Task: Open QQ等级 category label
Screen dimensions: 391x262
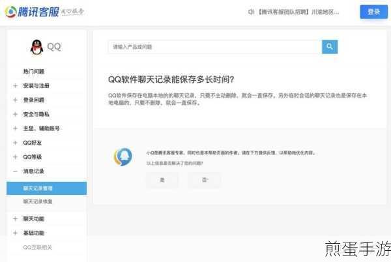Action: click(x=33, y=157)
